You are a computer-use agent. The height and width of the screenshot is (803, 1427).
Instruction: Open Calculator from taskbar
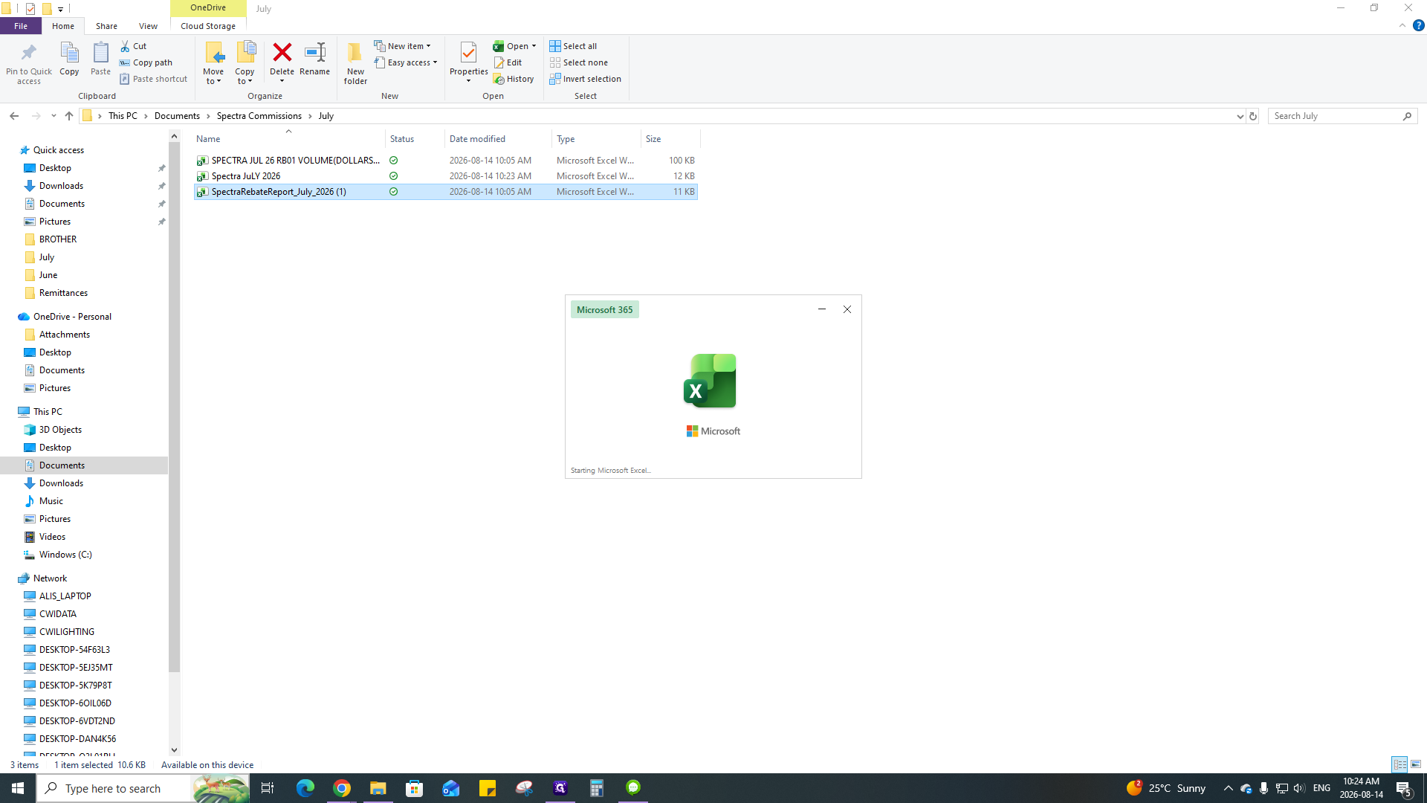(597, 788)
